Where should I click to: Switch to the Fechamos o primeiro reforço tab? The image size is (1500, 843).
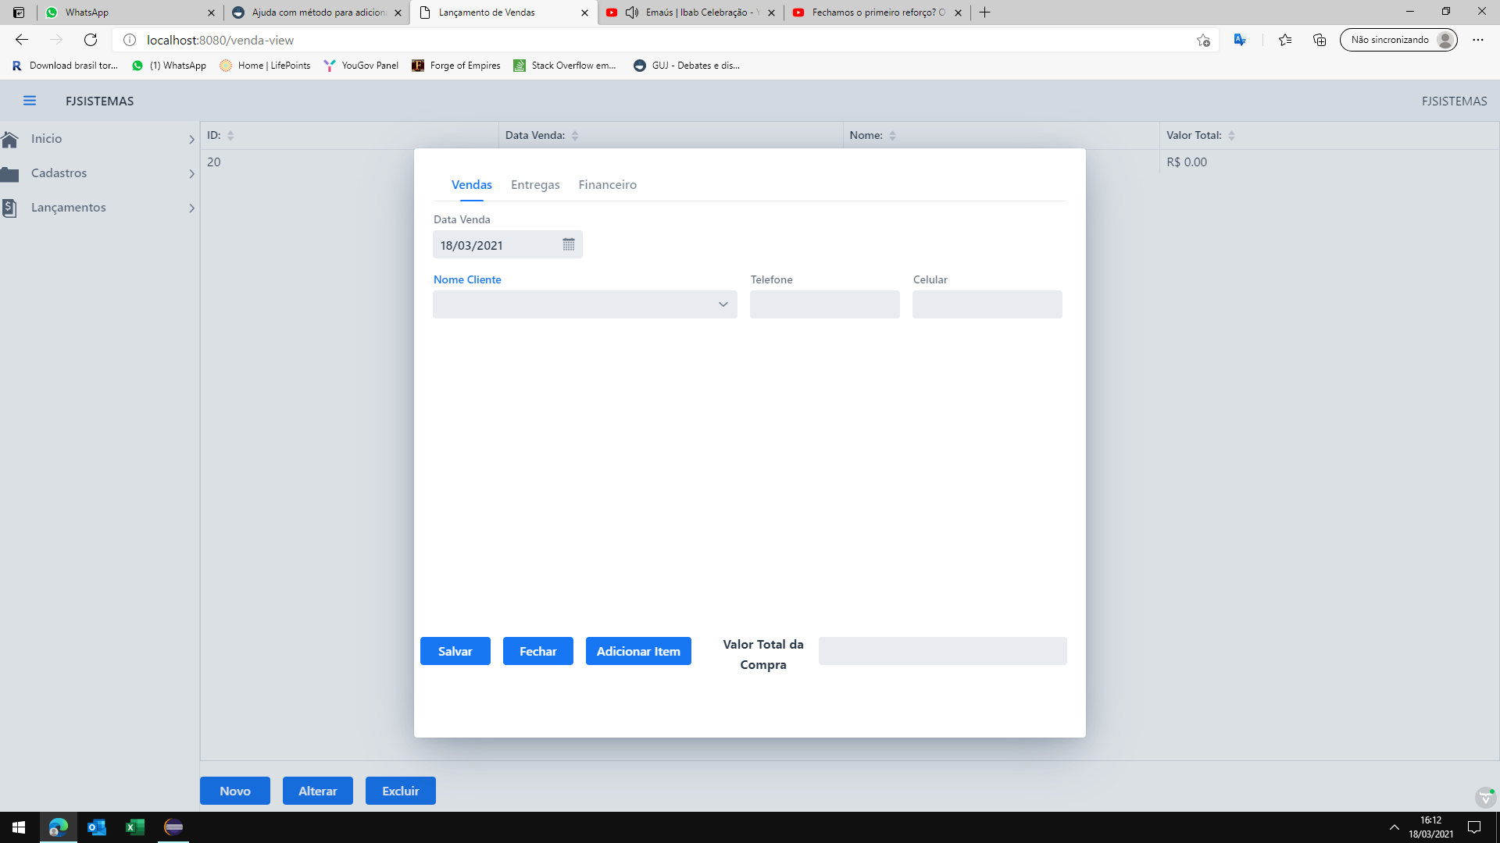(x=877, y=12)
